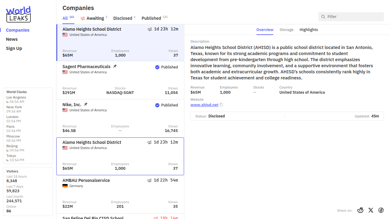Copy the website URL icon
This screenshot has height=219, width=390.
click(x=222, y=105)
